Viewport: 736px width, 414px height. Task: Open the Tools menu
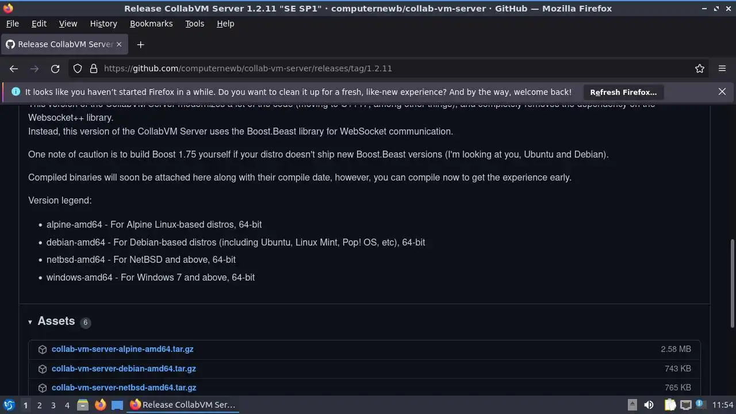click(194, 24)
